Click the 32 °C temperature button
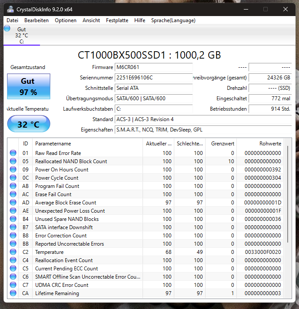299x309 pixels. click(29, 124)
